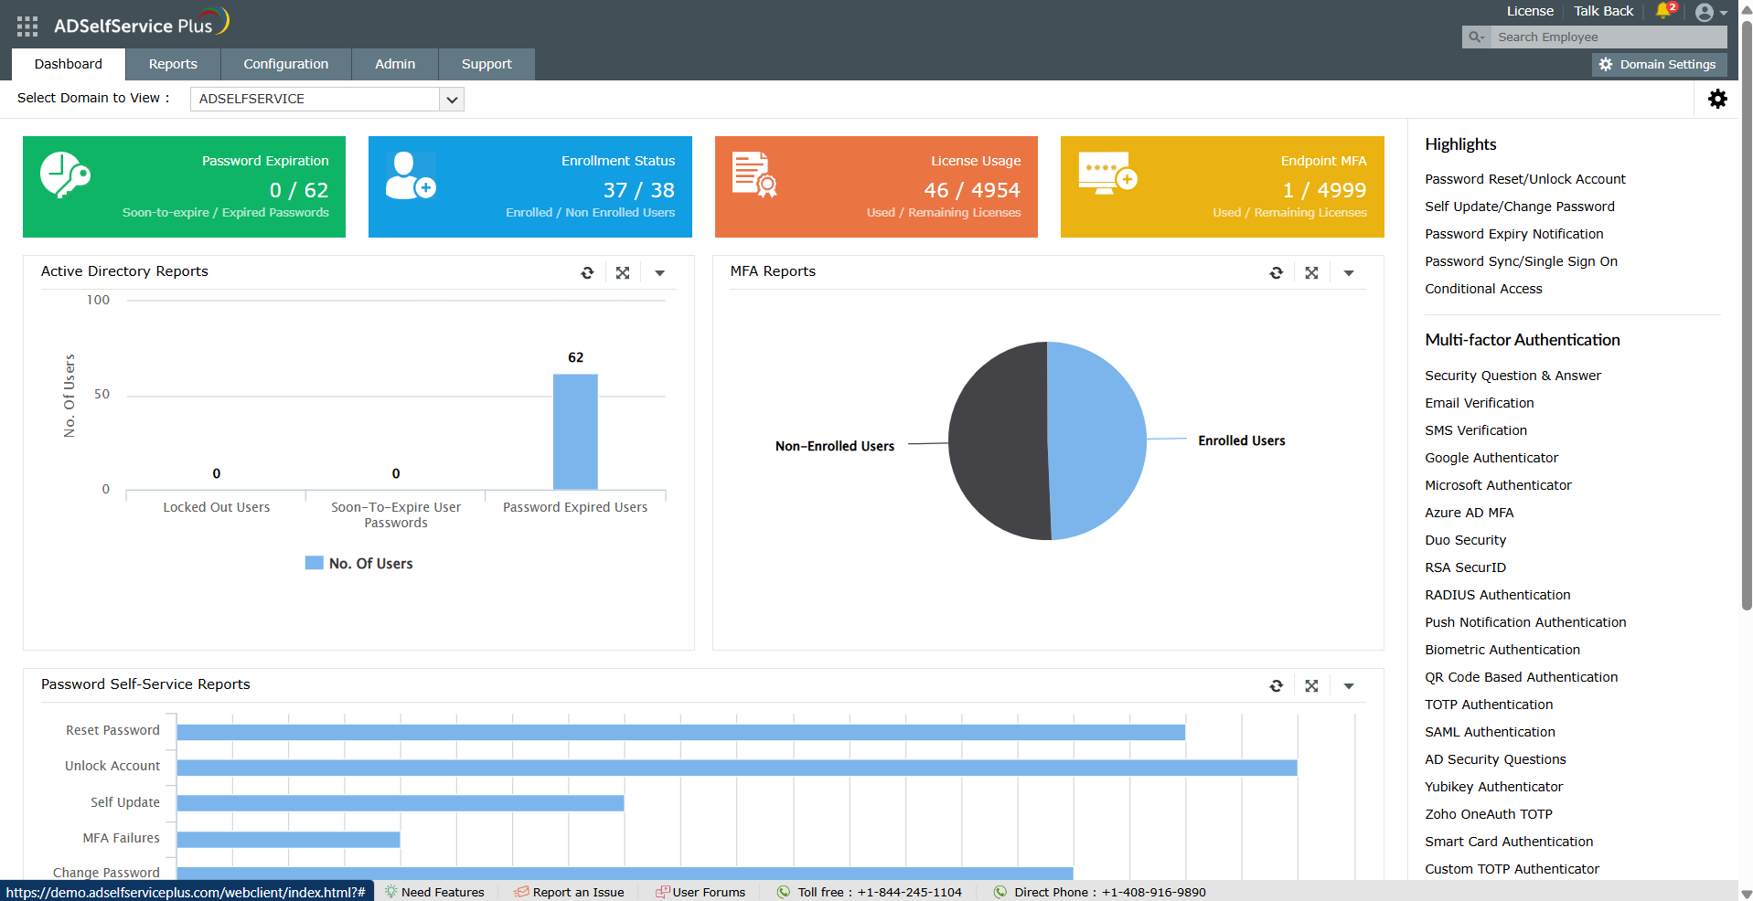Open Biometric Authentication link
The image size is (1753, 901).
[1502, 650]
